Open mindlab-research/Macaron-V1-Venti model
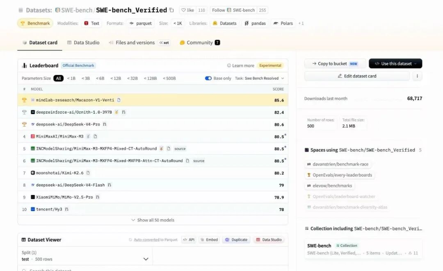Screen dimensions: 443x271 (75, 100)
